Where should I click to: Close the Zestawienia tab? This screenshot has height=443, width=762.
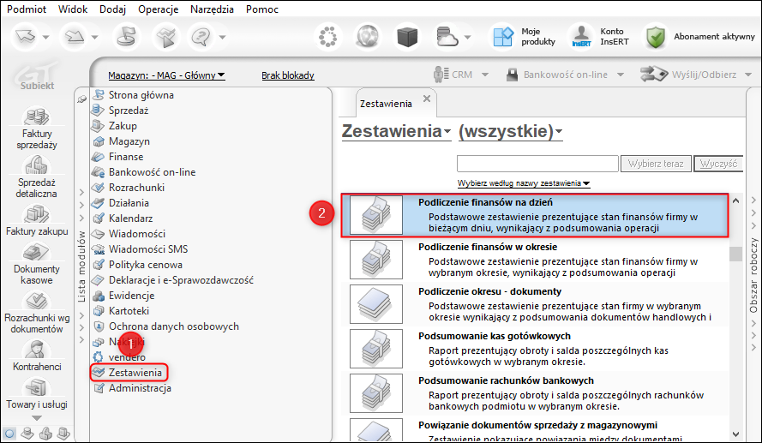(x=427, y=99)
